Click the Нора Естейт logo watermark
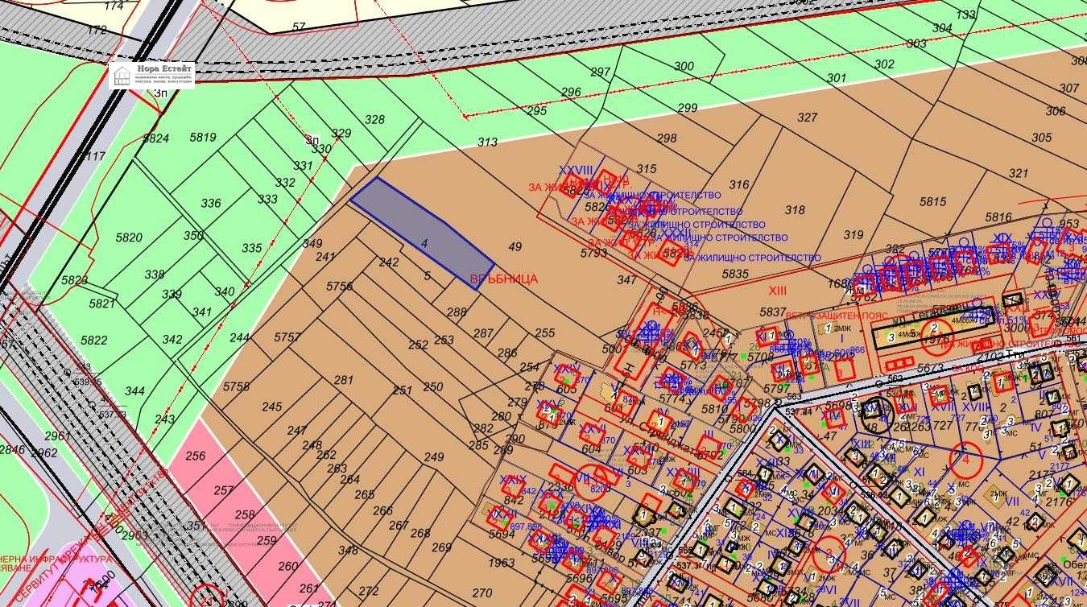This screenshot has height=607, width=1087. coord(152,74)
